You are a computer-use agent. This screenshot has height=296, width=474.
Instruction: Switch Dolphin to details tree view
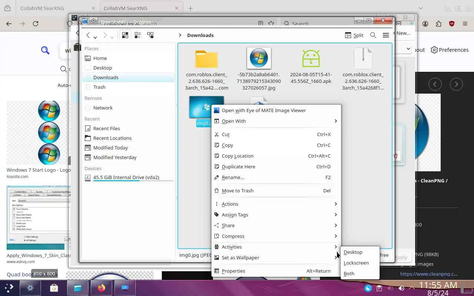pos(150,35)
